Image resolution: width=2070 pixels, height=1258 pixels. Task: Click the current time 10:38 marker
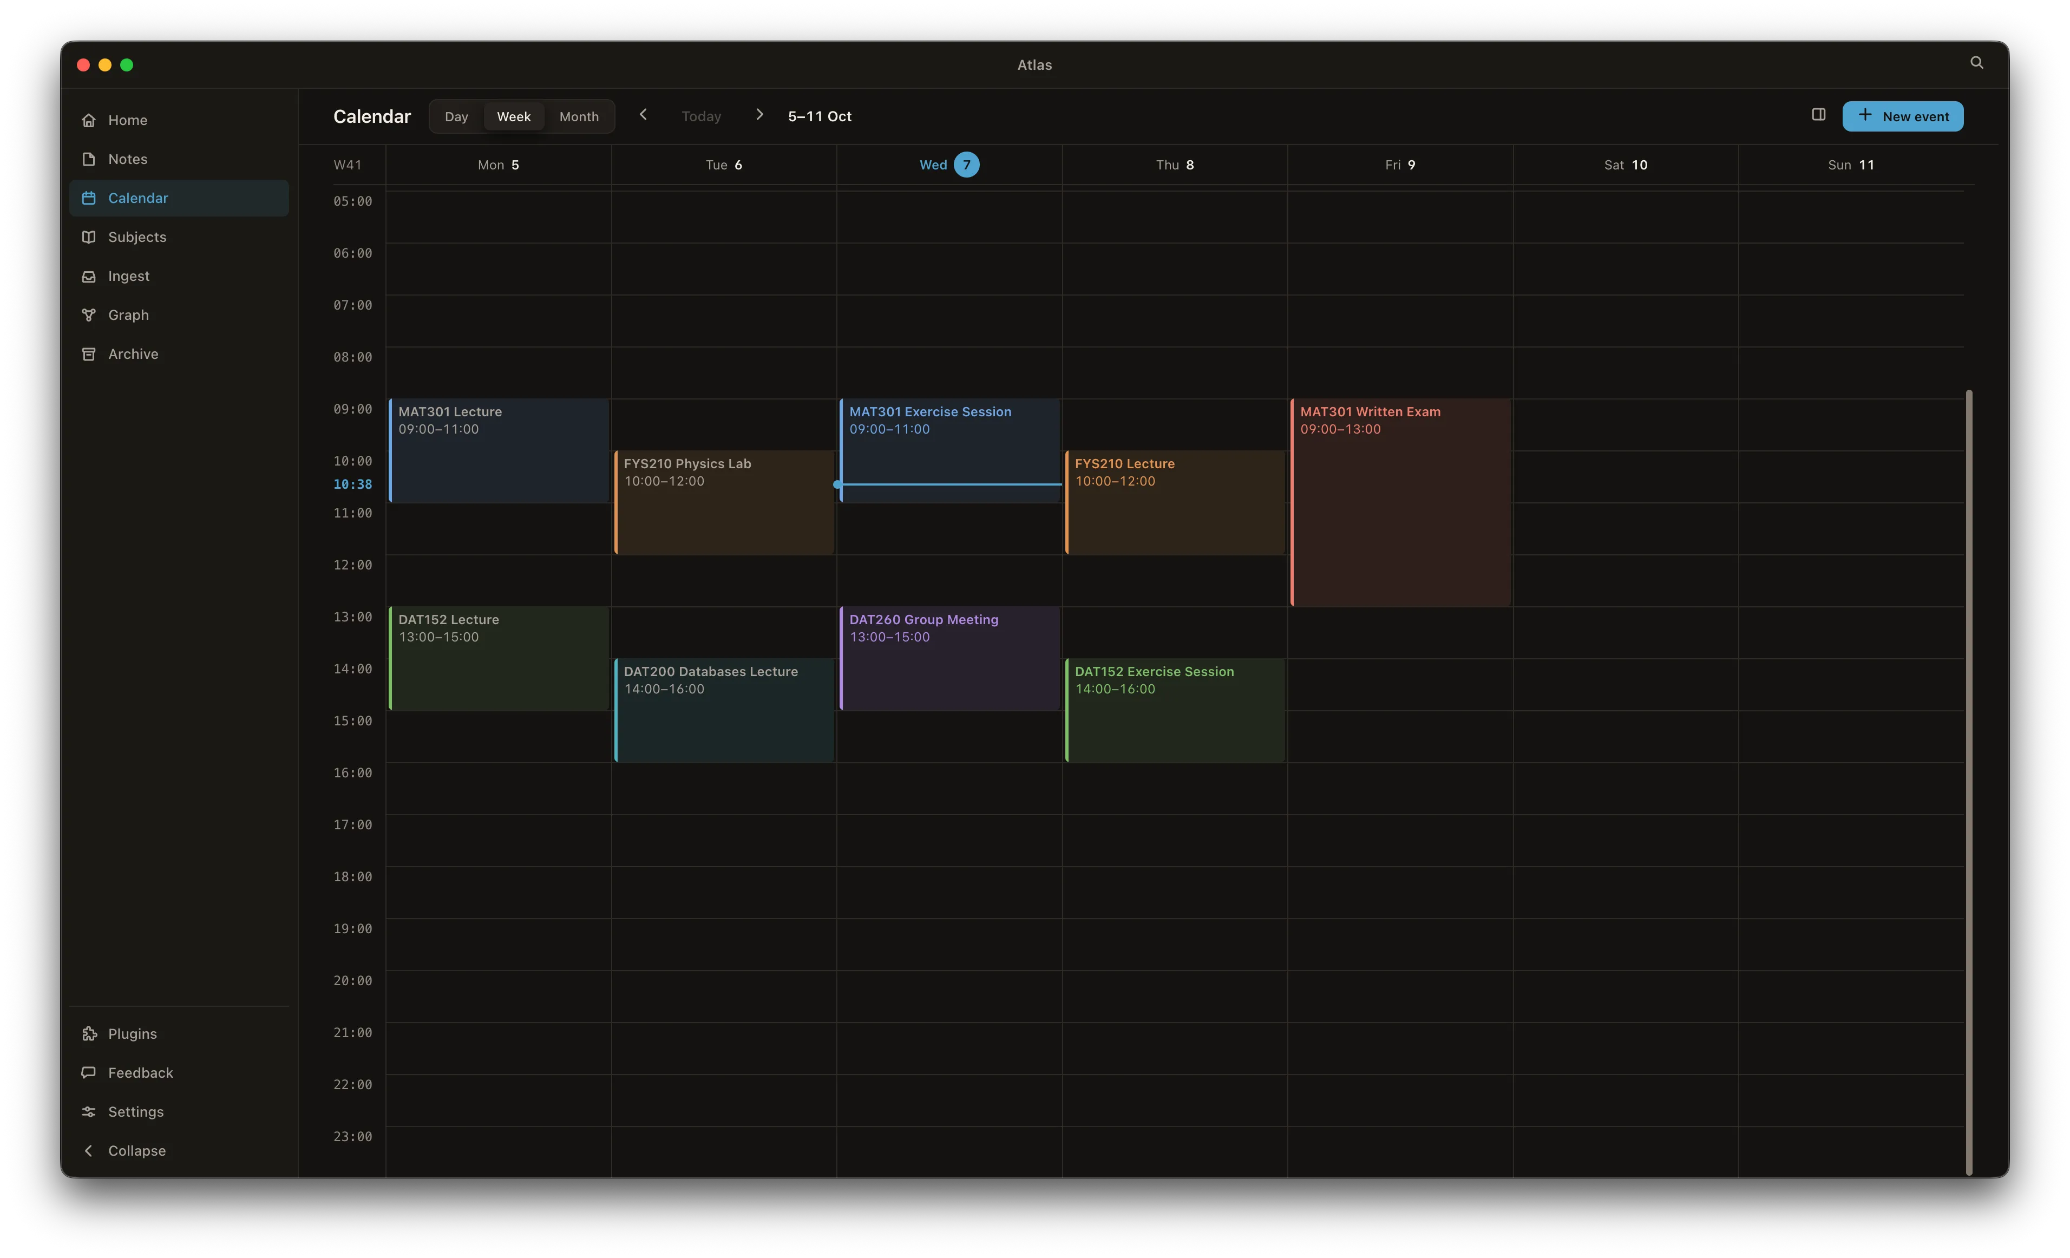pos(353,484)
